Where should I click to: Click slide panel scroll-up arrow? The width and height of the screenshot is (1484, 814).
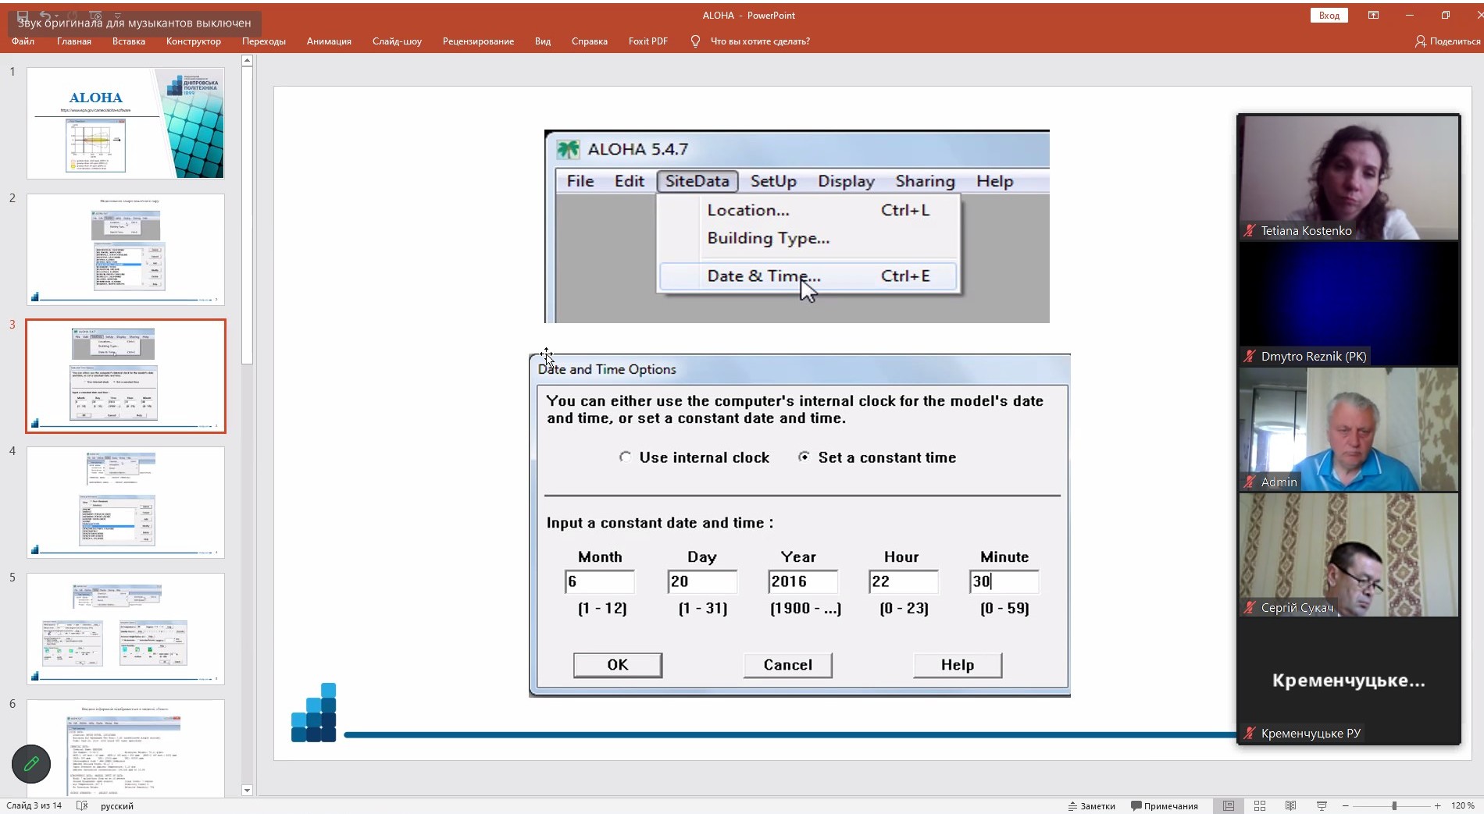click(247, 60)
